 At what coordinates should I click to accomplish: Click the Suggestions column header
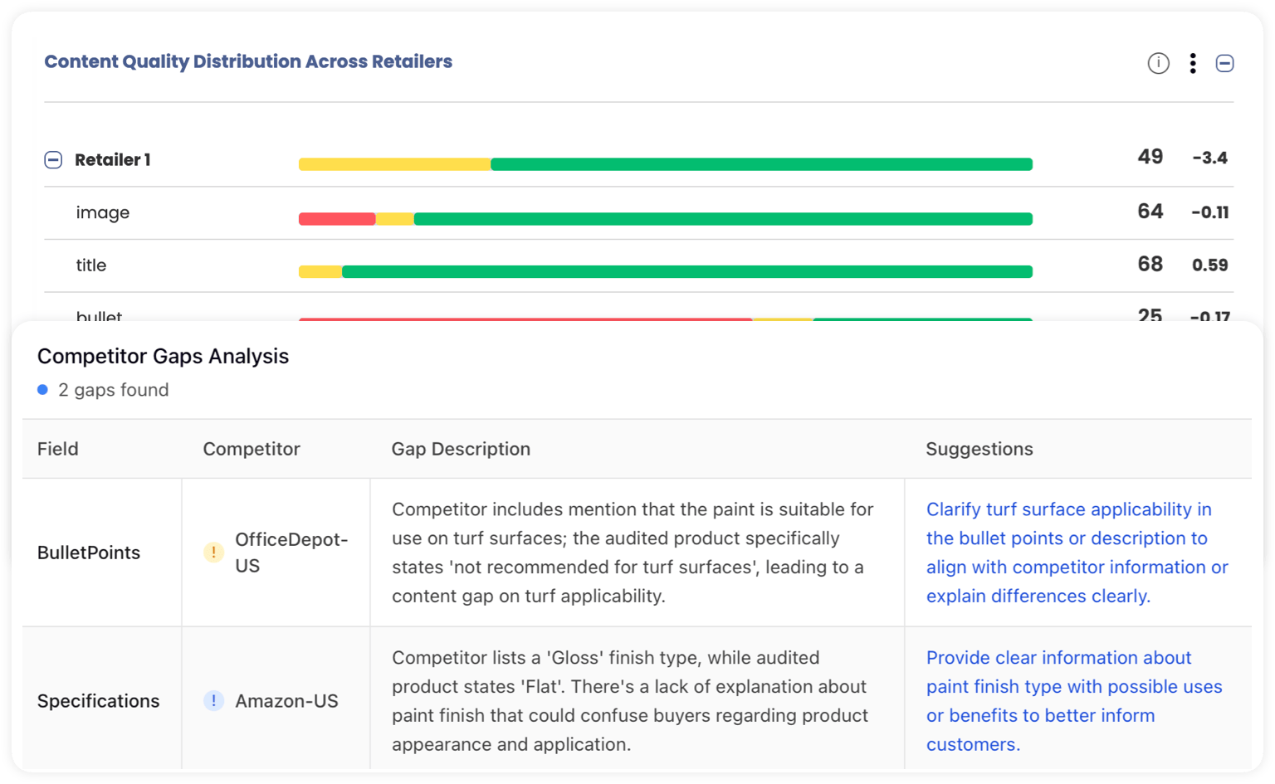pos(979,449)
